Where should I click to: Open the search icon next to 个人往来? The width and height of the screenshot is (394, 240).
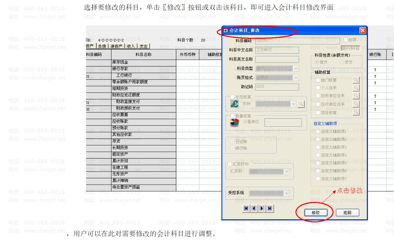(356, 88)
